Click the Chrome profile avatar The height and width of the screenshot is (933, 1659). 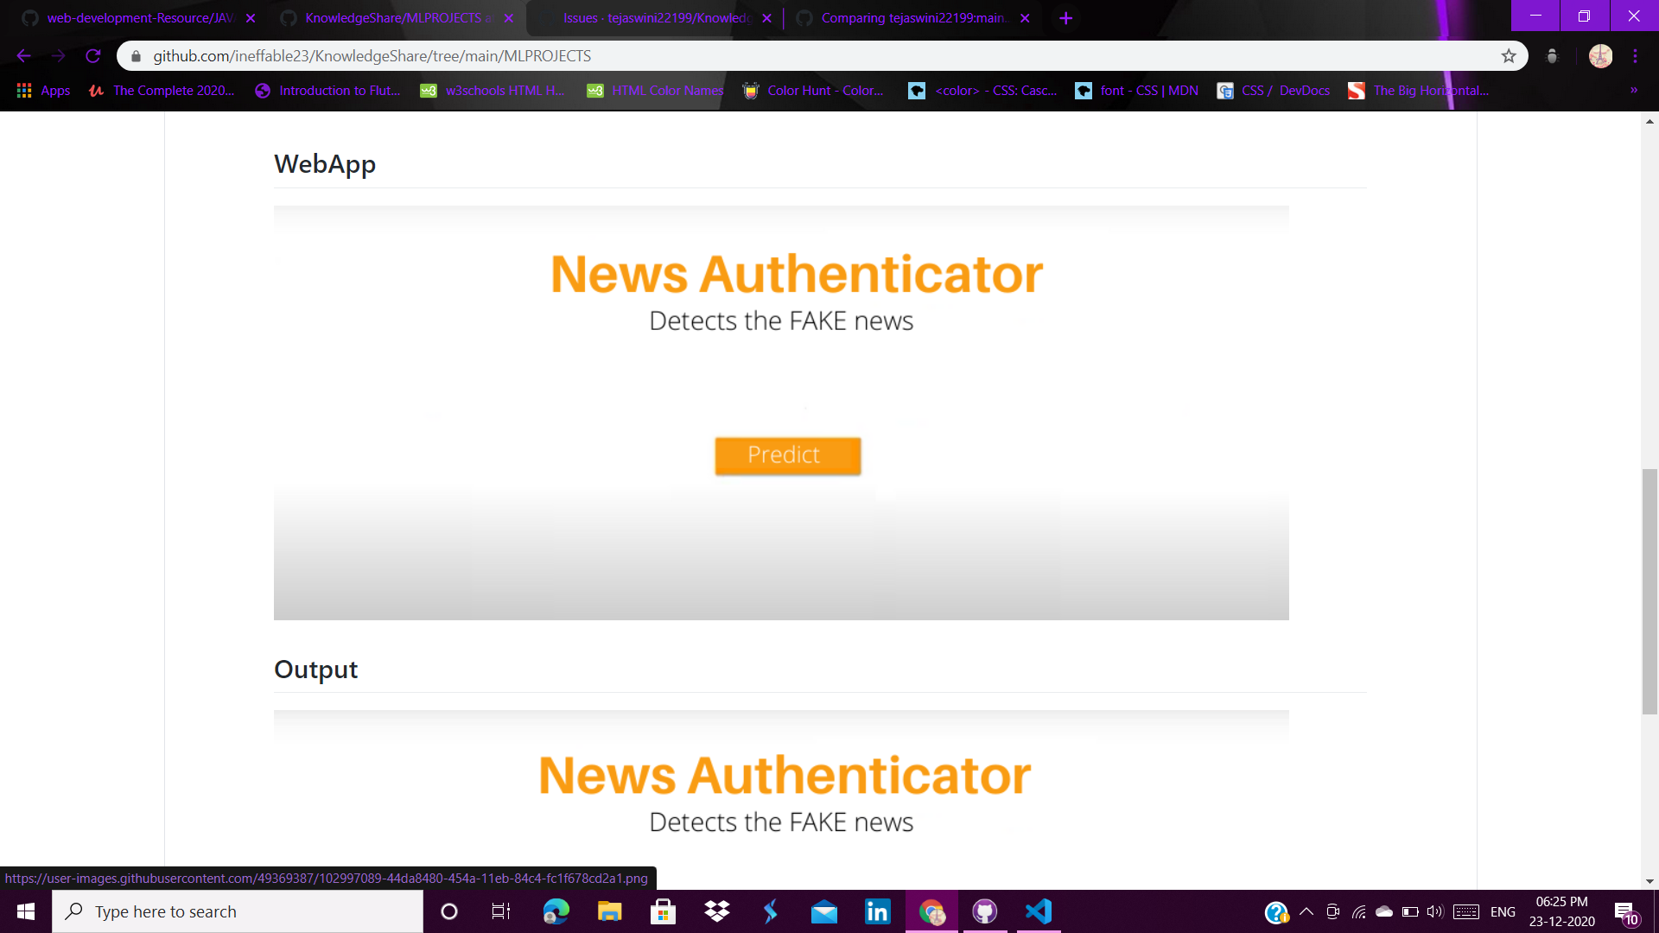tap(1601, 55)
